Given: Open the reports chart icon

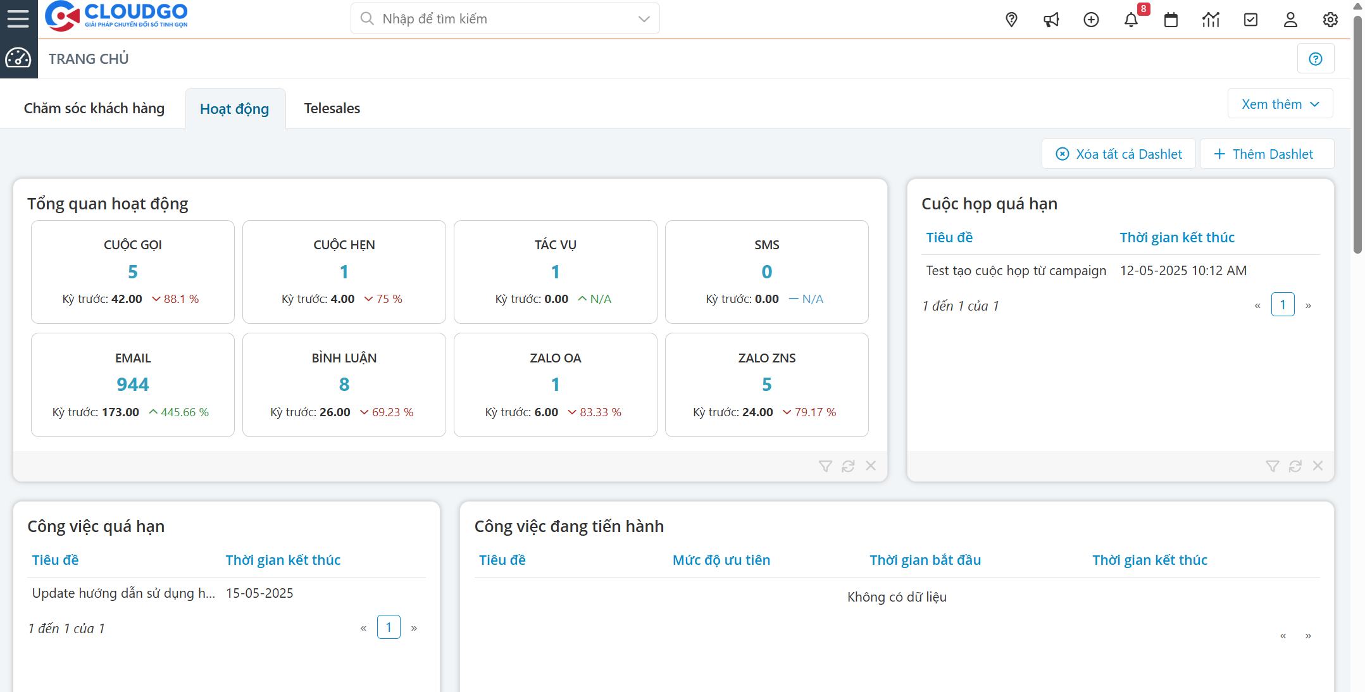Looking at the screenshot, I should (1211, 20).
